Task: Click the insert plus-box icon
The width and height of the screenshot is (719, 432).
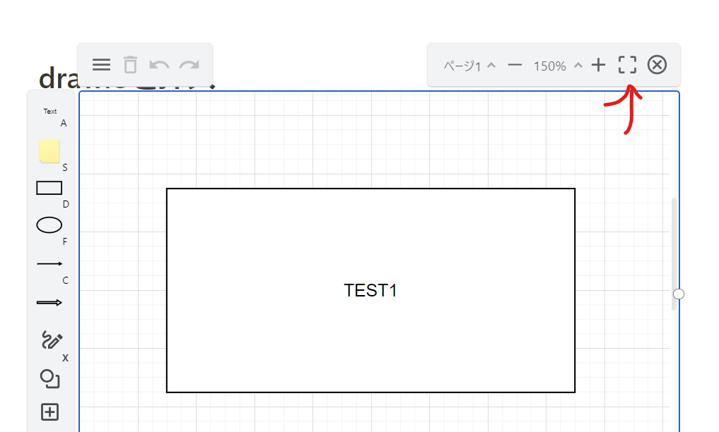Action: coord(49,412)
